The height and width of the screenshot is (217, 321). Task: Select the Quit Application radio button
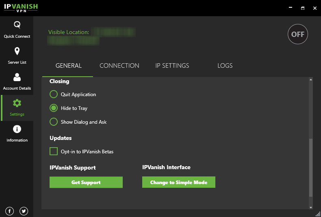click(x=54, y=95)
